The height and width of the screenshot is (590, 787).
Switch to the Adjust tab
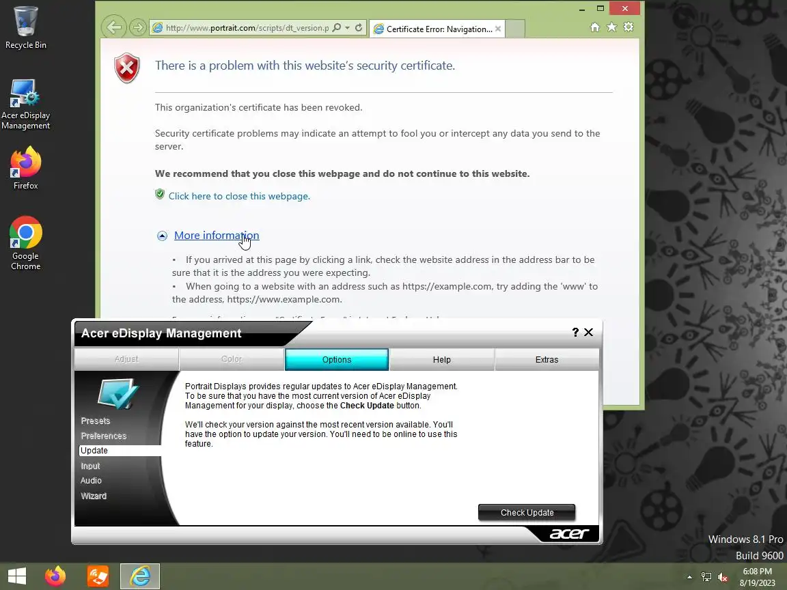pos(126,359)
